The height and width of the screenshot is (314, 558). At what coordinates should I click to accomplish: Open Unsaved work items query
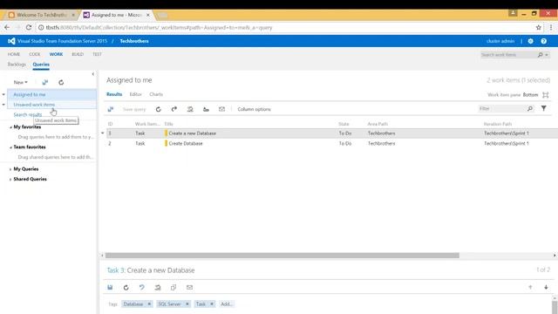pos(34,105)
